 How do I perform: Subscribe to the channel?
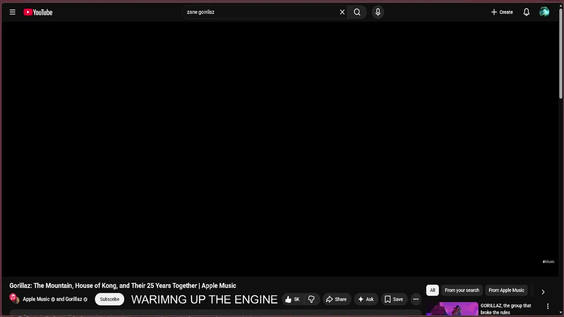pyautogui.click(x=109, y=299)
